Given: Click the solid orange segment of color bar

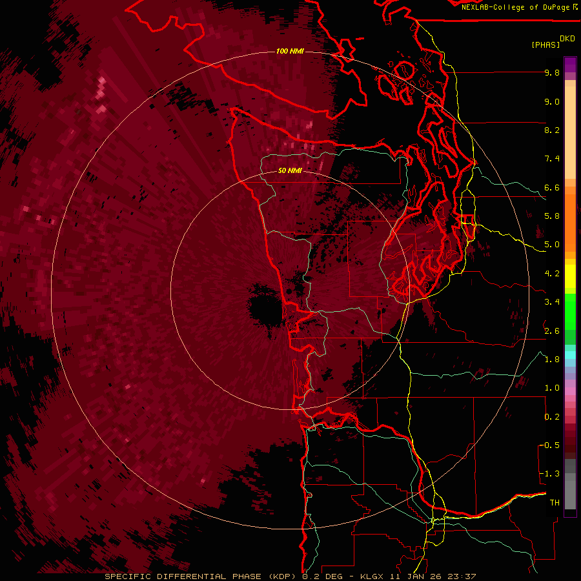Looking at the screenshot, I should pyautogui.click(x=570, y=222).
